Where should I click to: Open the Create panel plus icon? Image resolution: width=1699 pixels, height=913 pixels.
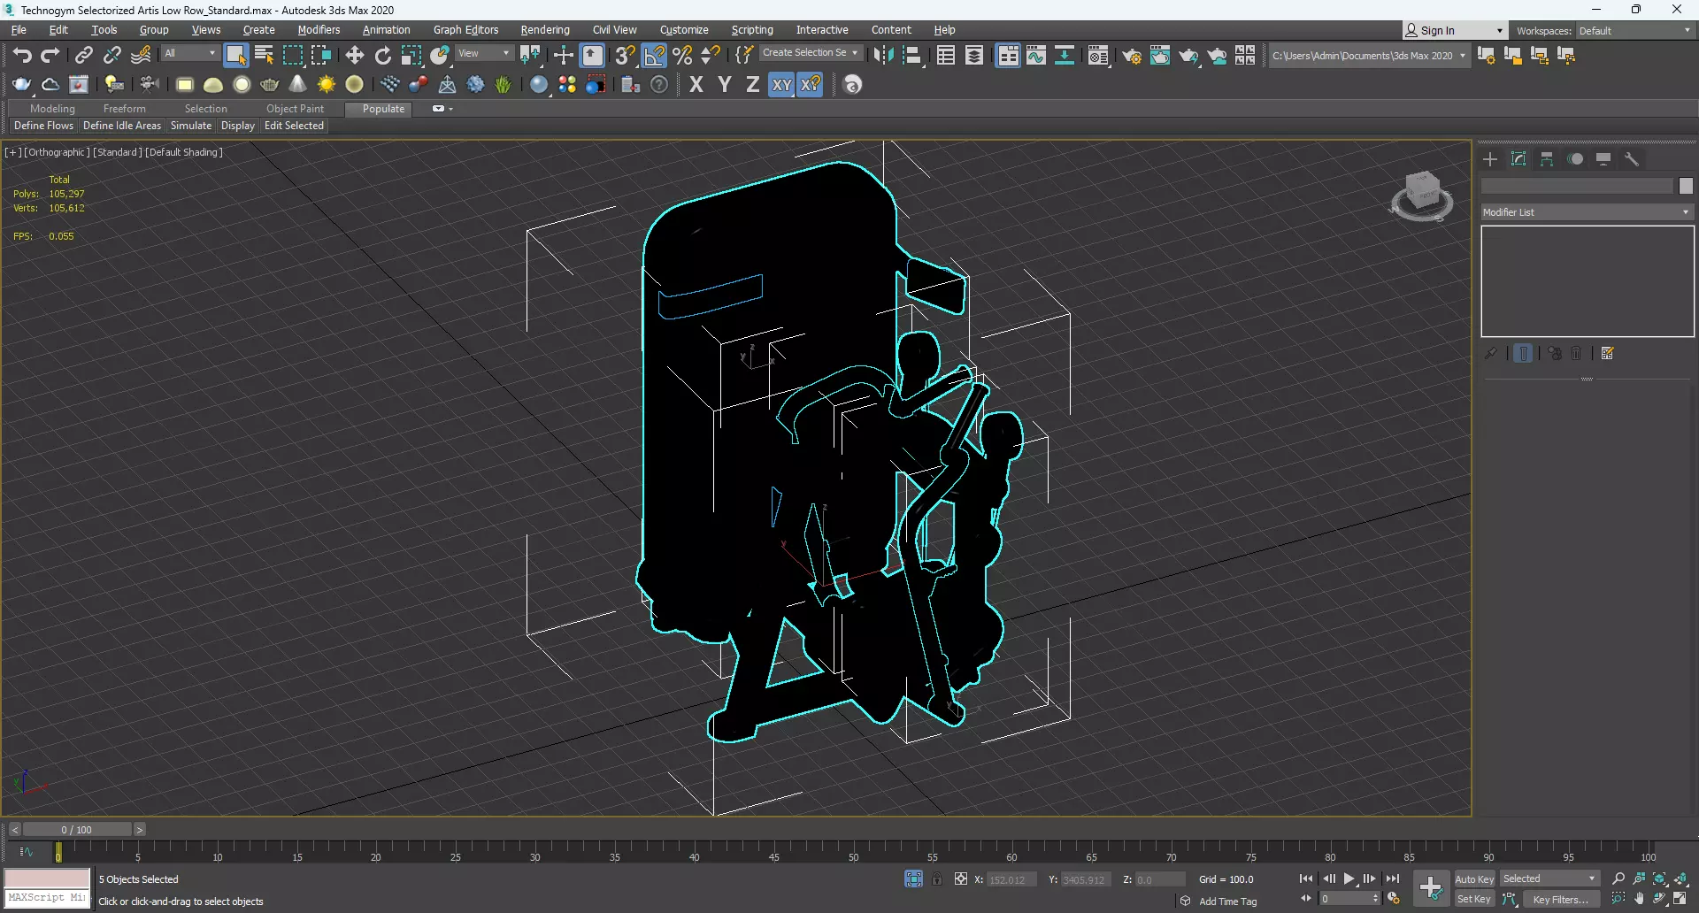[x=1490, y=159]
